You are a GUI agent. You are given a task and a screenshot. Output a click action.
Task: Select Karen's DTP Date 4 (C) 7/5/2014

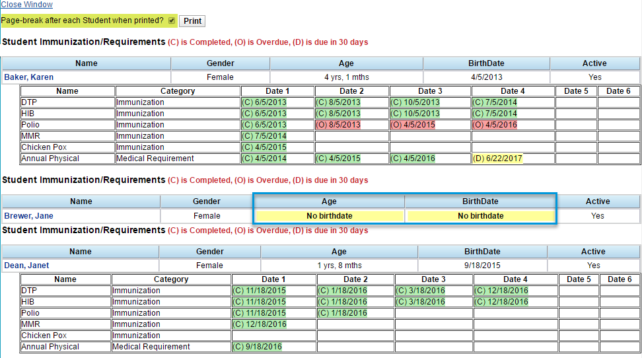pyautogui.click(x=495, y=102)
